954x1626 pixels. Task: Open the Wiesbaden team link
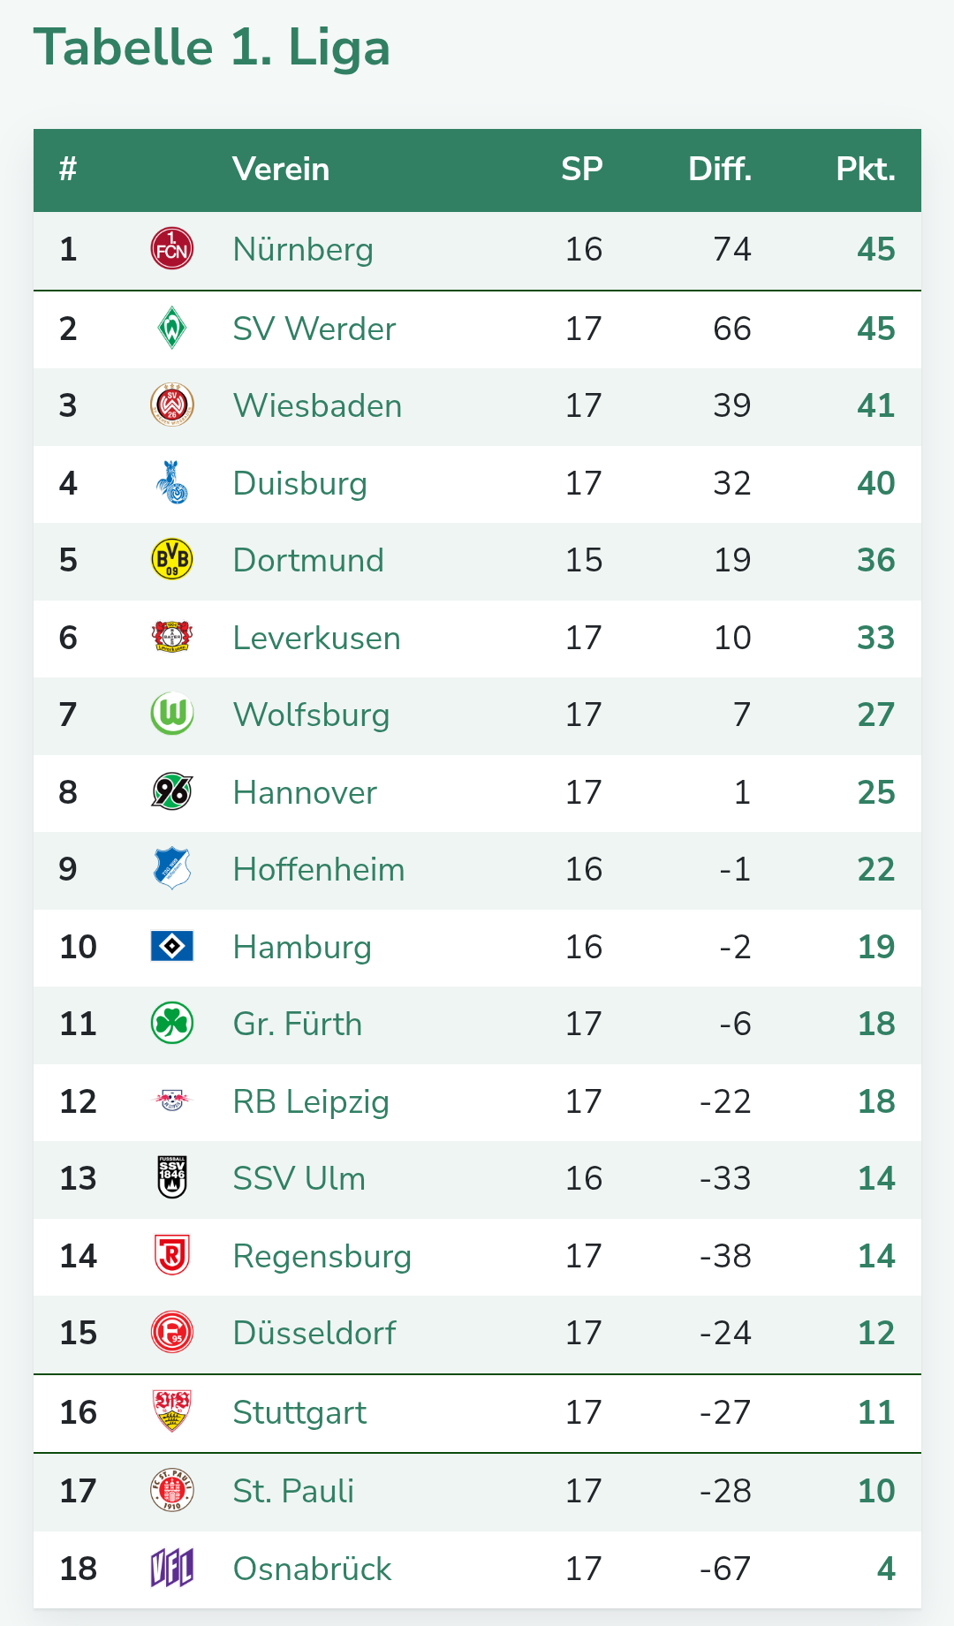pyautogui.click(x=317, y=406)
